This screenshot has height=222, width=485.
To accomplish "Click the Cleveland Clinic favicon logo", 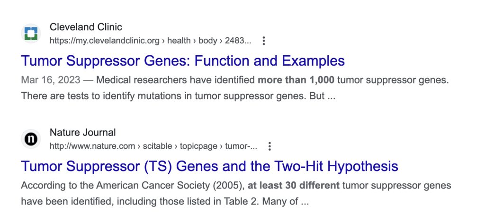I will click(31, 33).
